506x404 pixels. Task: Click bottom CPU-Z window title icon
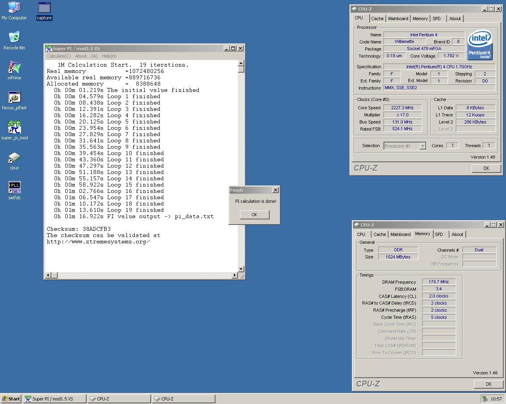(357, 225)
